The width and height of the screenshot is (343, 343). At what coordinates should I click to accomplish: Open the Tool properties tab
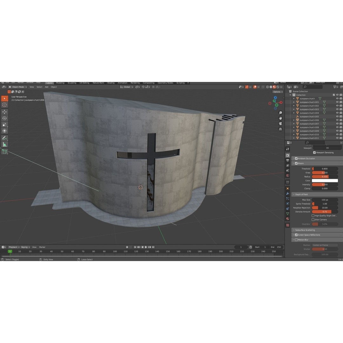pos(288,149)
